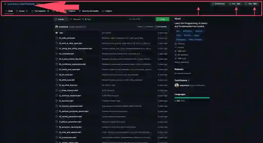This screenshot has height=143, width=263.
Task: Open the Contributors heading link
Action: 182,80
